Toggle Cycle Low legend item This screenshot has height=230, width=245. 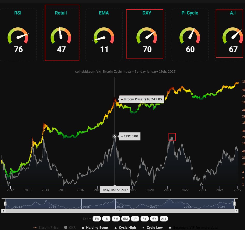(x=153, y=228)
